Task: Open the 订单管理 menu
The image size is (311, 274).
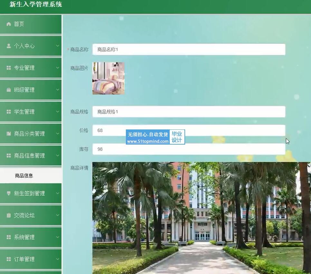Action: 31,259
